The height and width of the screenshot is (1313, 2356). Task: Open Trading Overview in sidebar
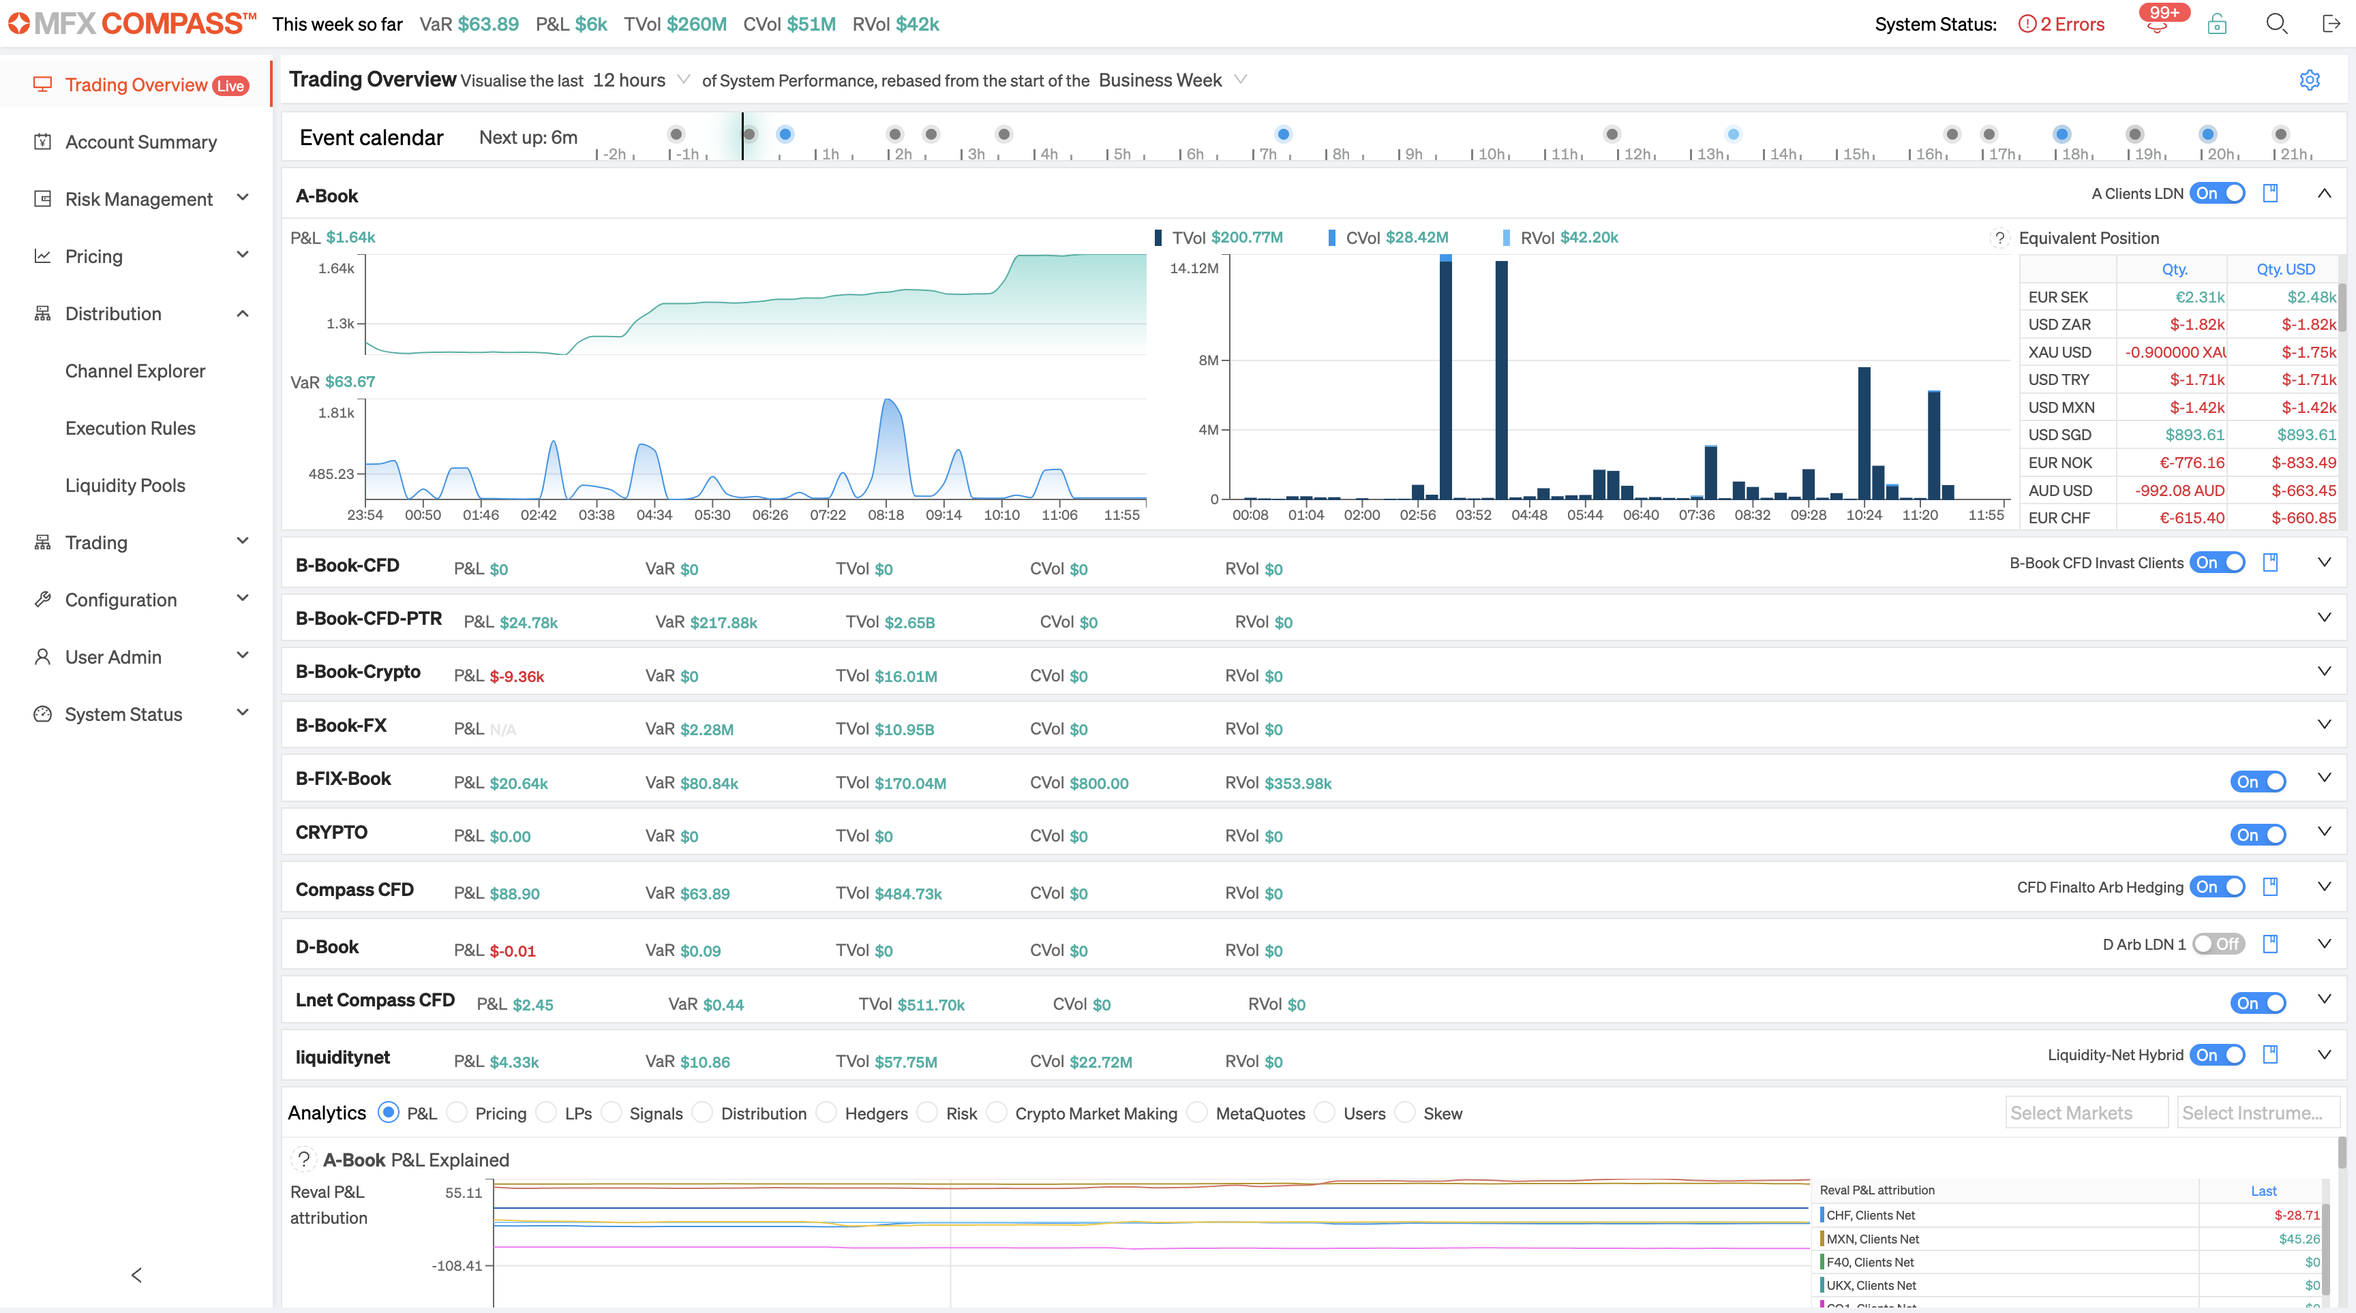click(x=137, y=84)
